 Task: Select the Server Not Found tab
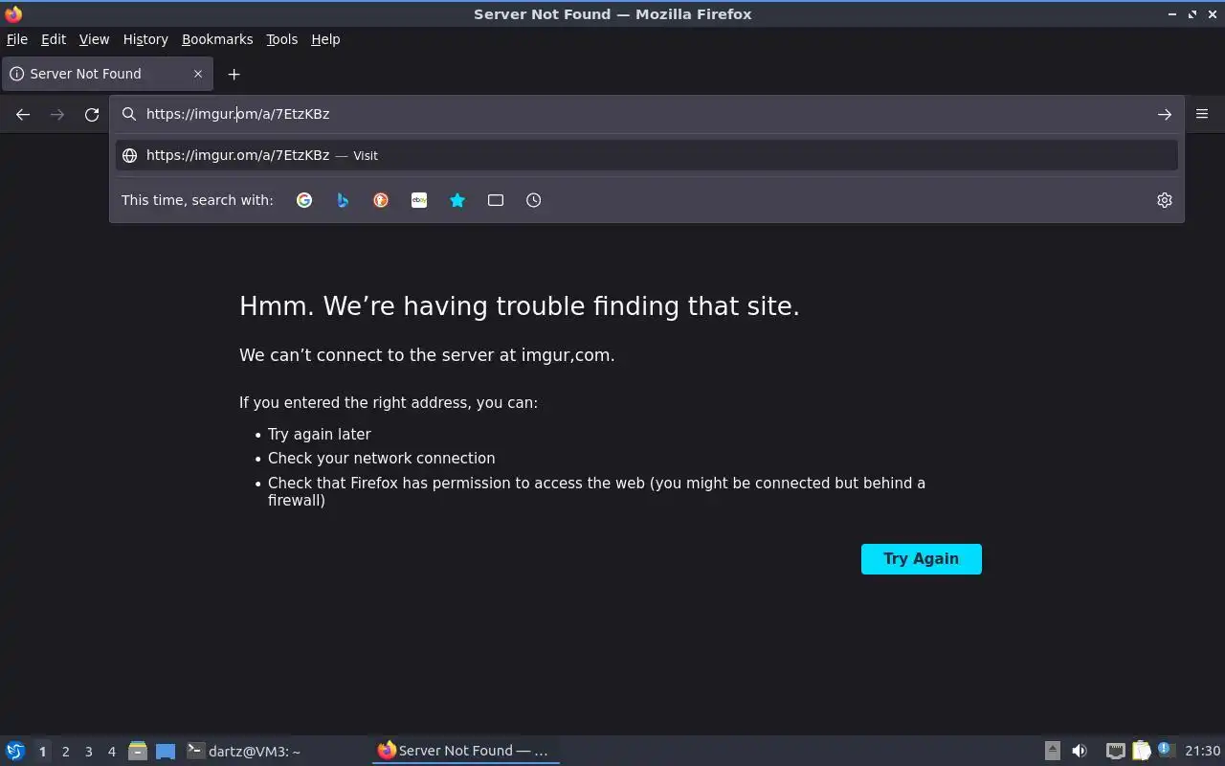click(x=106, y=74)
